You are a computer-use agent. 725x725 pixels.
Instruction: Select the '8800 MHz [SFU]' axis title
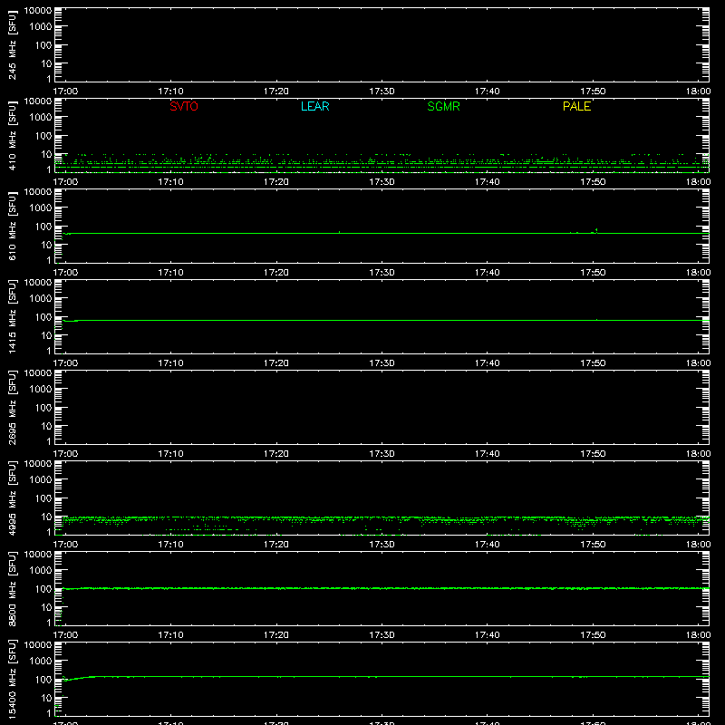12,588
